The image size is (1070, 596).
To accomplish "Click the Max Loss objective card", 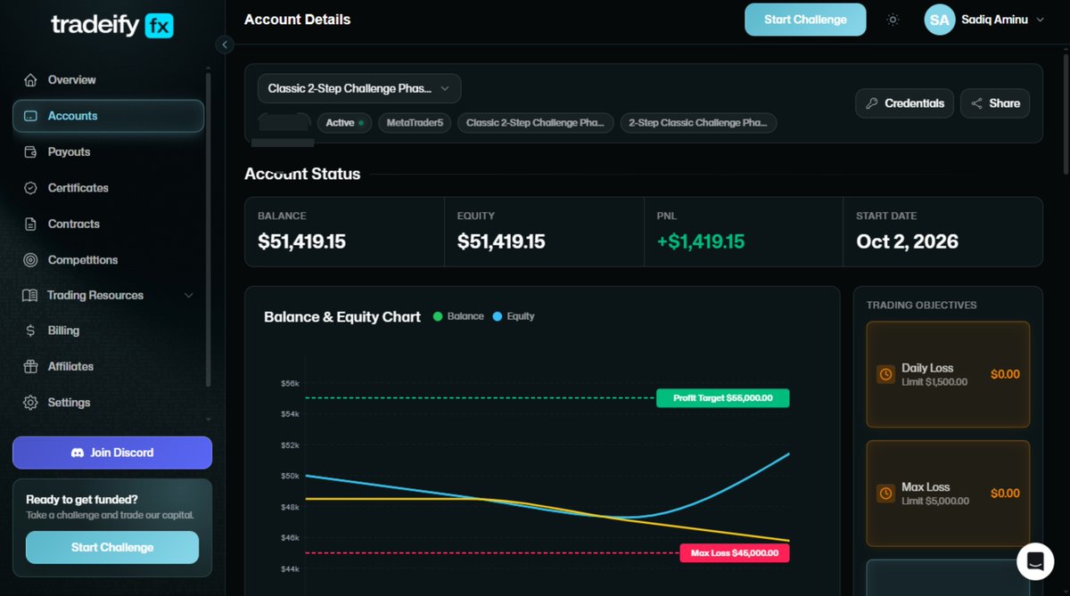I will point(948,494).
